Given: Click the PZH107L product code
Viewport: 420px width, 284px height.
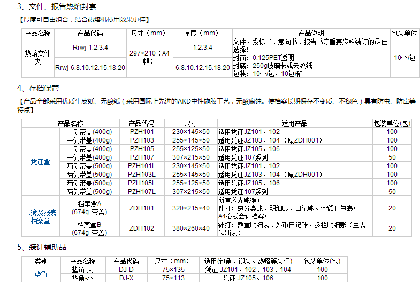Looking at the screenshot, I should tap(141, 191).
